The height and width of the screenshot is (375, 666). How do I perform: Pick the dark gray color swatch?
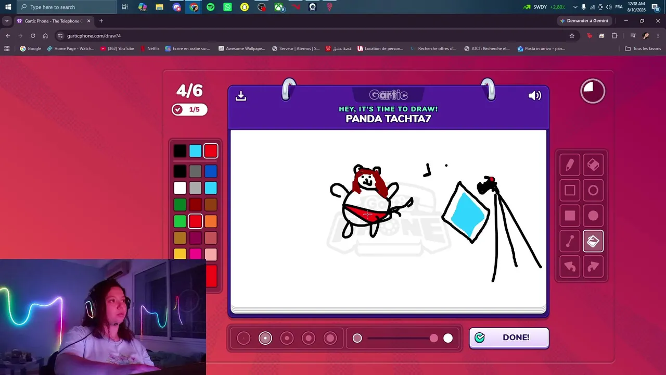coord(195,171)
